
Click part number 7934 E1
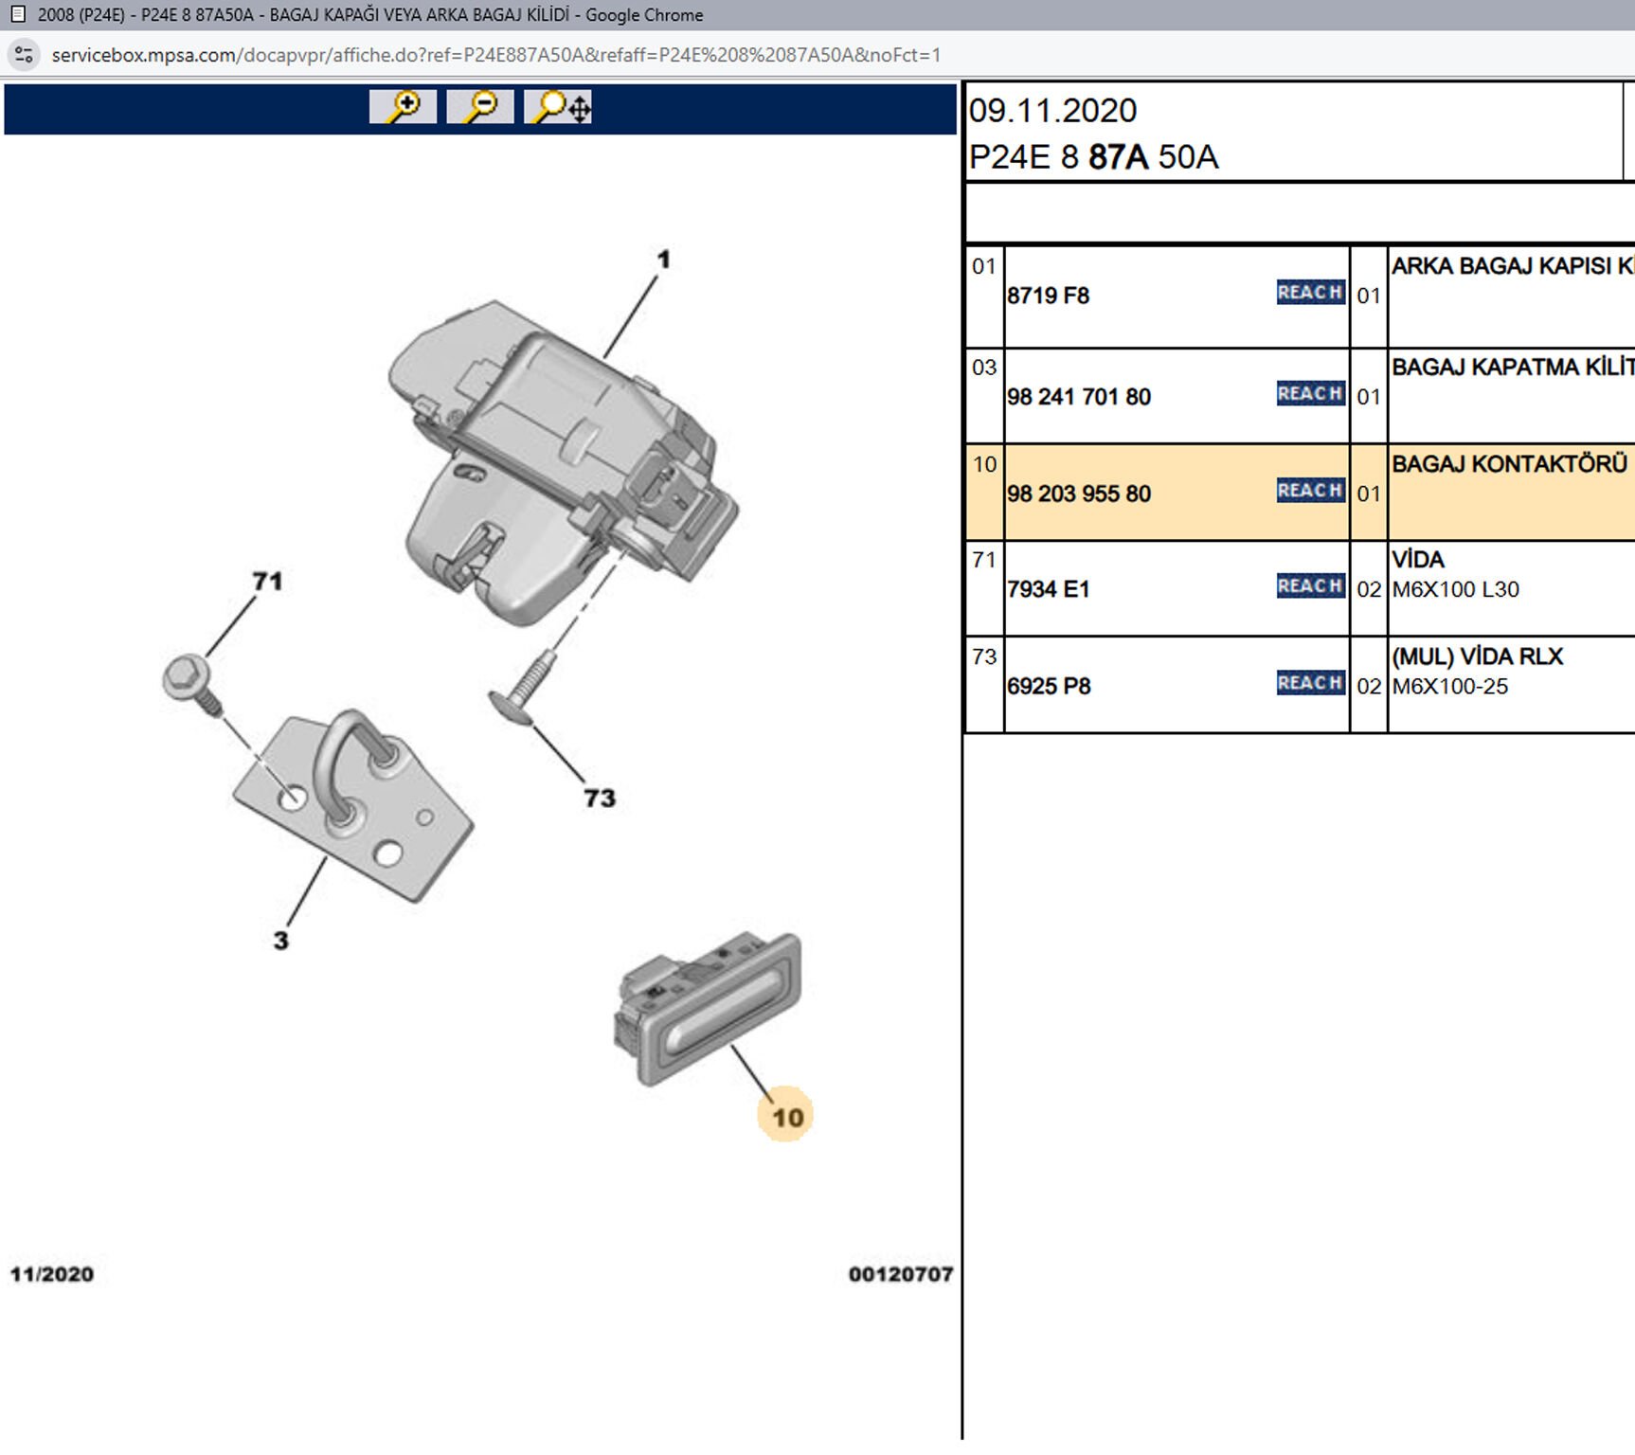[1048, 589]
